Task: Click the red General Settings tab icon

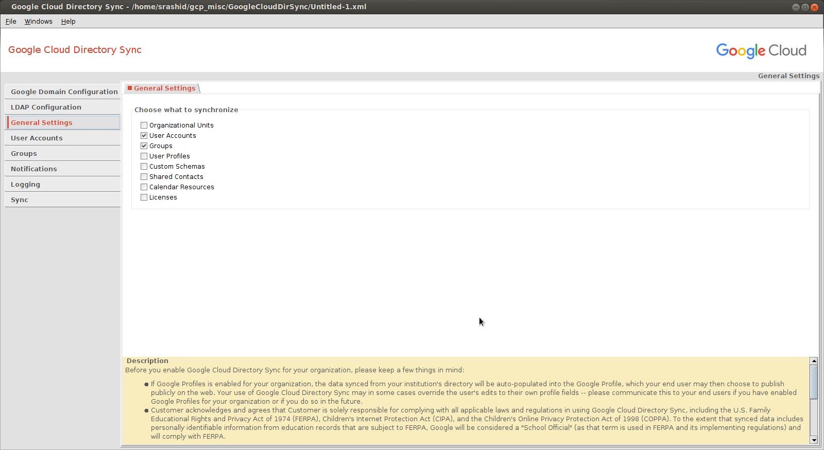Action: click(x=130, y=88)
